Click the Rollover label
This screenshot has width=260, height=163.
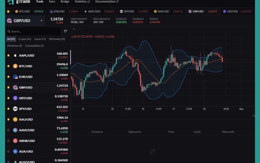(154, 19)
